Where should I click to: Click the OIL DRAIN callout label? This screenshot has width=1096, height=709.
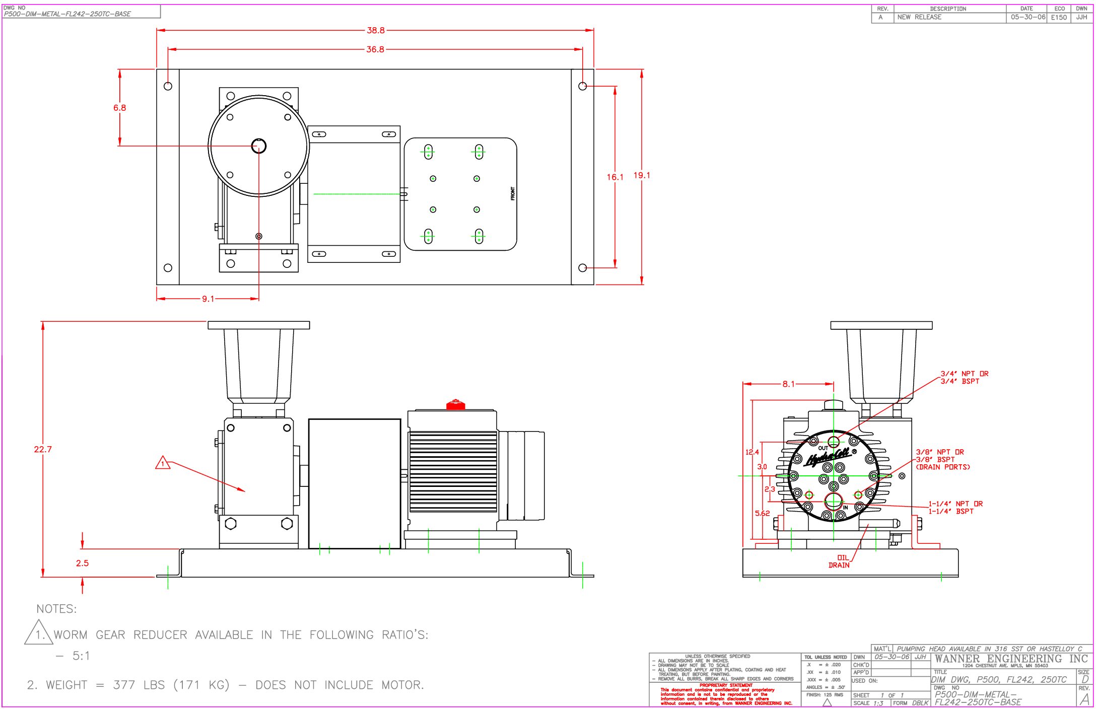839,561
